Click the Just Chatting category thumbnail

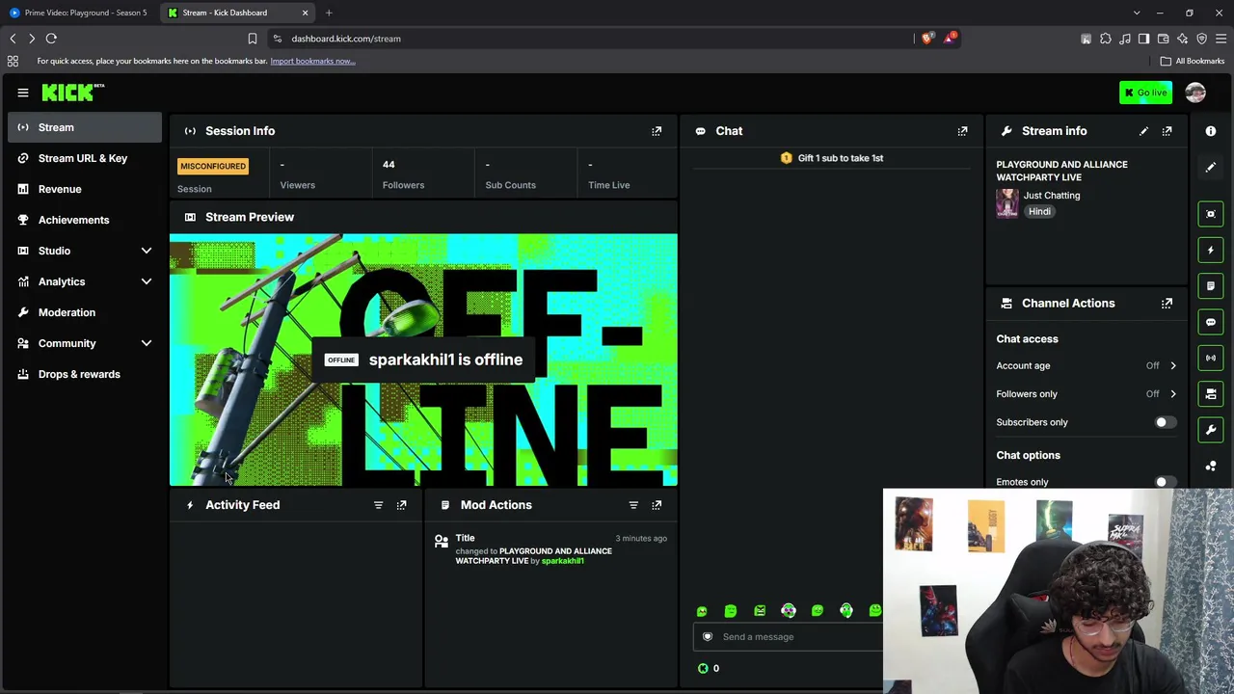coord(1006,203)
